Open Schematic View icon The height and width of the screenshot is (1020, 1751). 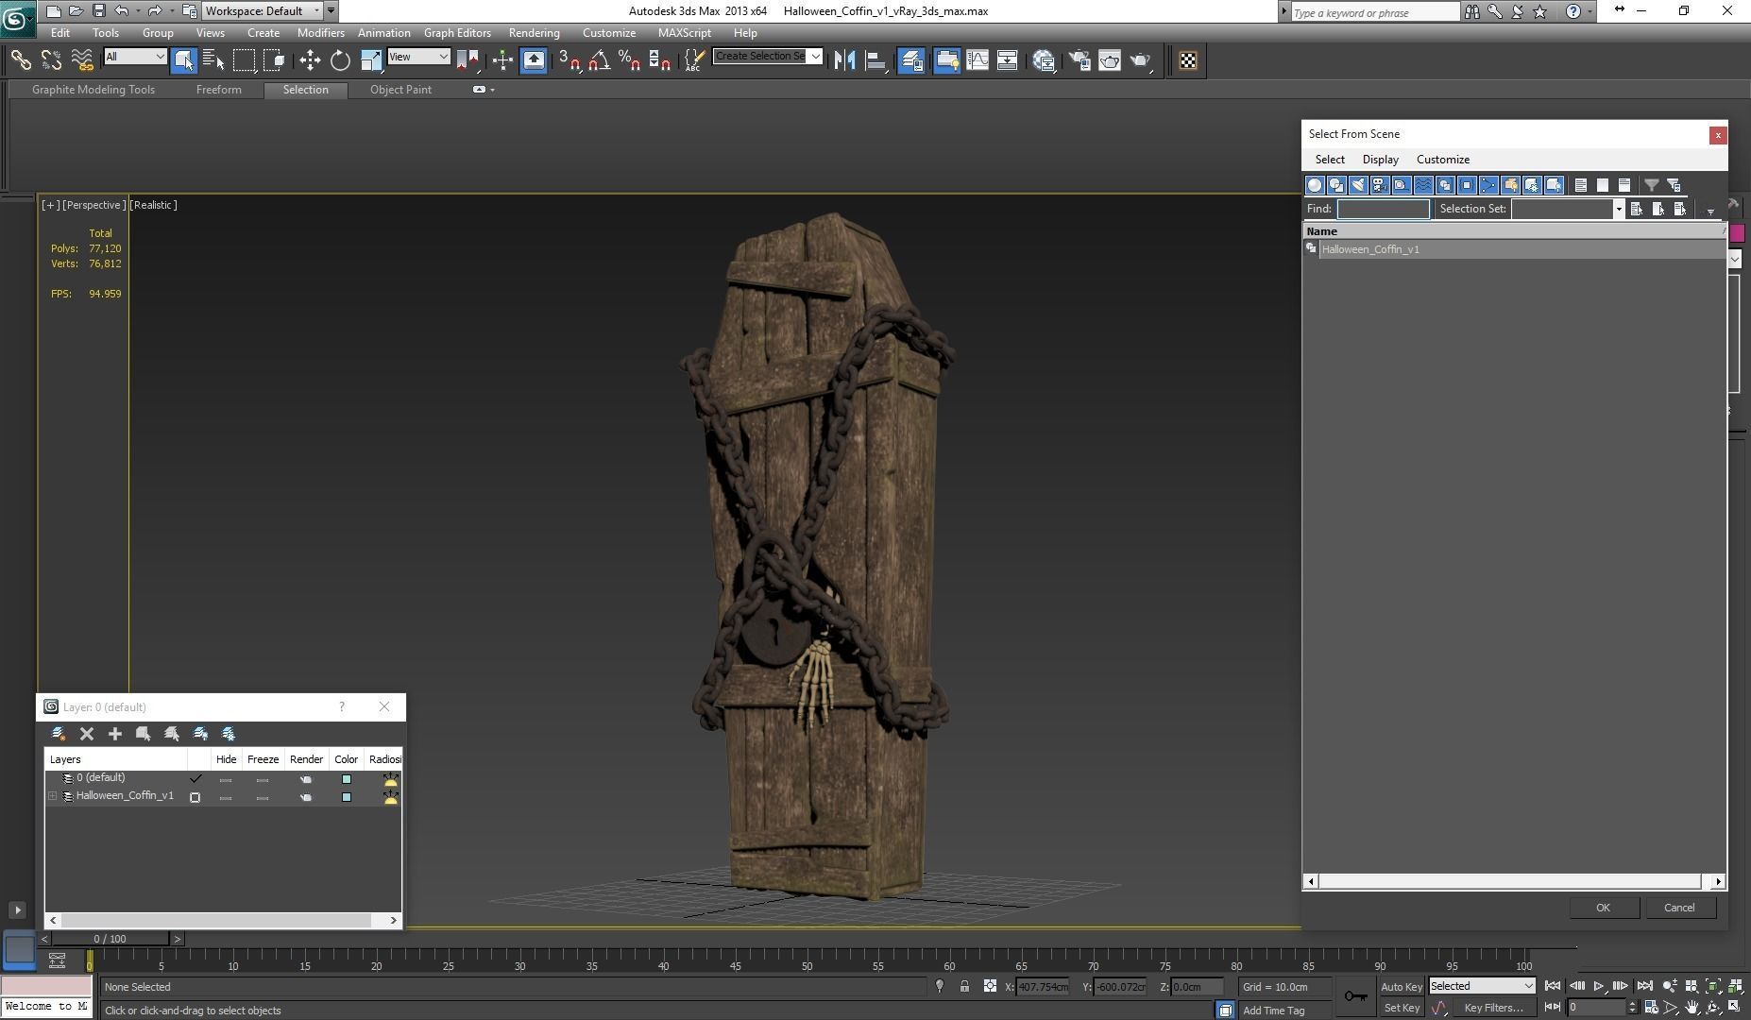click(x=1007, y=60)
